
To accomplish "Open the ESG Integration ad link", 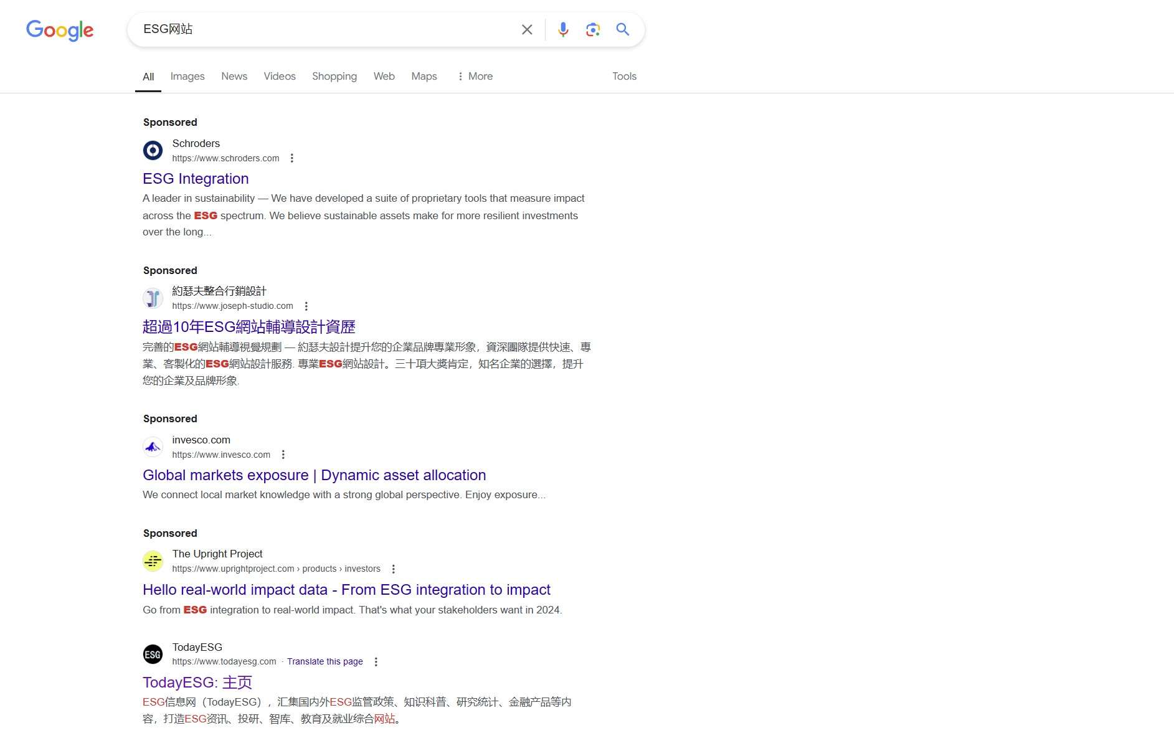I will point(196,179).
